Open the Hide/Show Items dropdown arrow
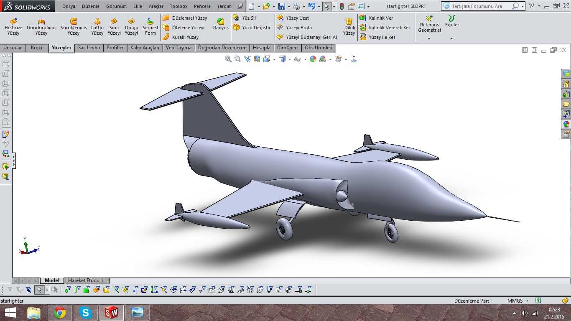 305,59
